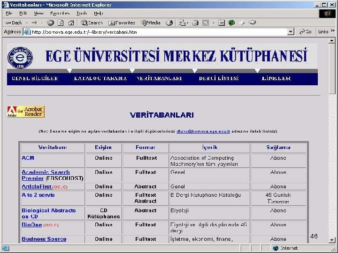Click the Forward arrow button
This screenshot has width=338, height=253.
(34, 22)
